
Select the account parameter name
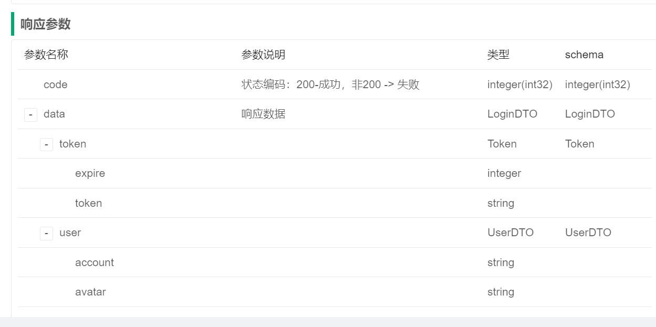click(95, 262)
